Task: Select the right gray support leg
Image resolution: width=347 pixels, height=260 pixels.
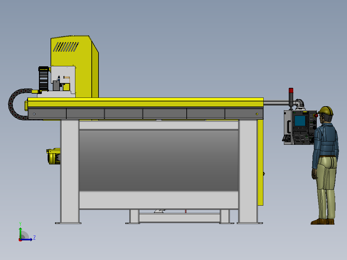Action: click(x=248, y=172)
